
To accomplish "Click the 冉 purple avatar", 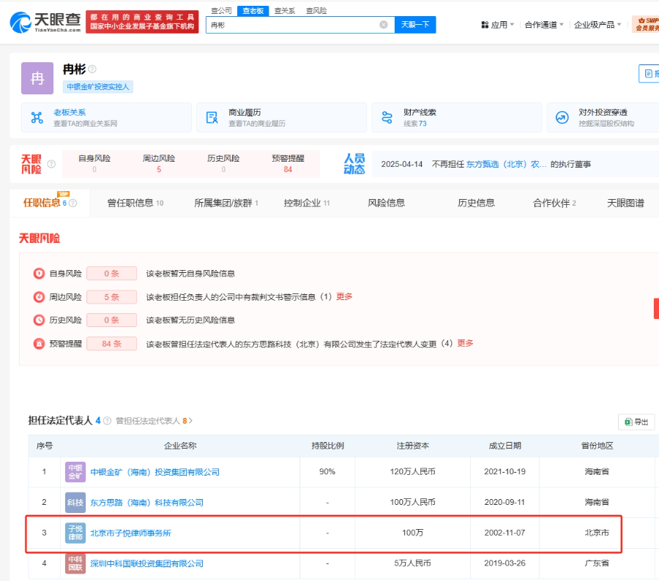I will click(37, 78).
